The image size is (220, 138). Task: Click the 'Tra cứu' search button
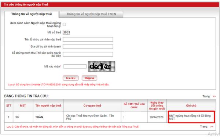[70, 78]
